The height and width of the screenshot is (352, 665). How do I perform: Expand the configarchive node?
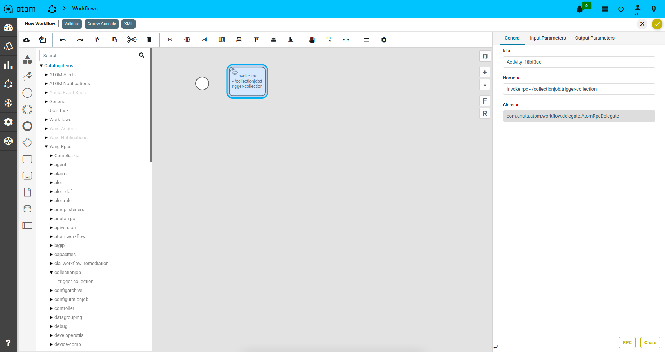[x=51, y=291]
